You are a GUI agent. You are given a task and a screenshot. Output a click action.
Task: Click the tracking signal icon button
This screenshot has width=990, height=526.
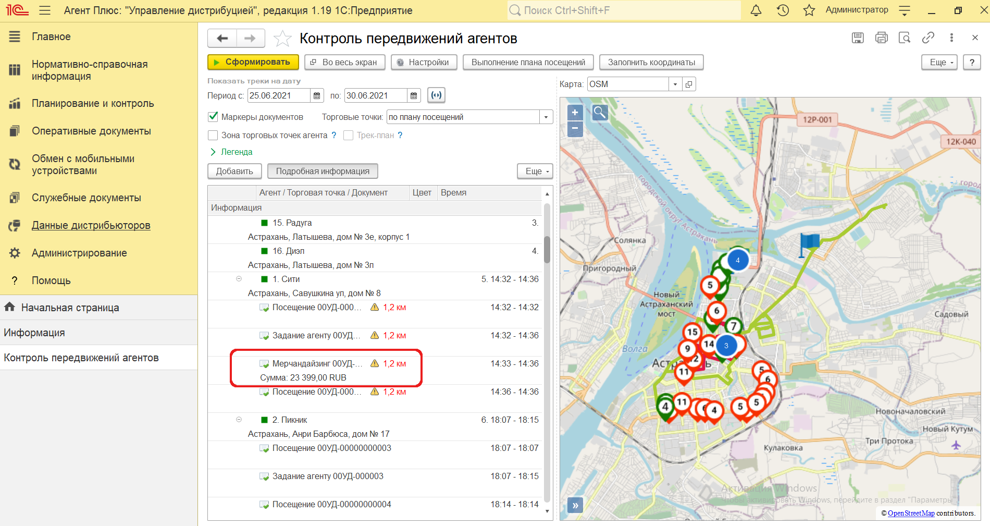pos(437,95)
